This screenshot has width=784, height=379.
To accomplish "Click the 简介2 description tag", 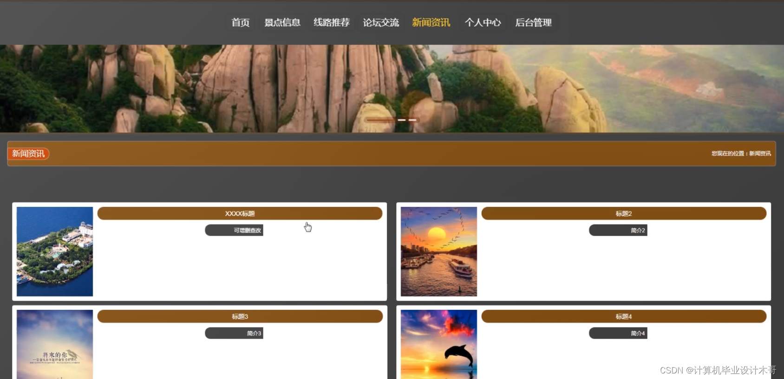I will [x=618, y=230].
